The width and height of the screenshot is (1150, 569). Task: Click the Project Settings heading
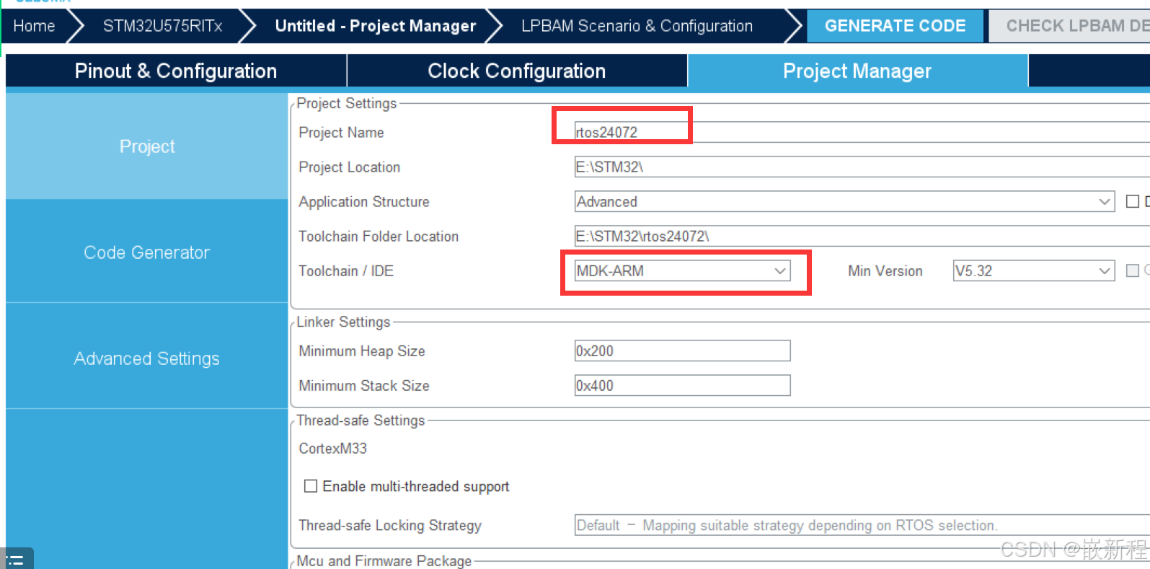(x=346, y=103)
